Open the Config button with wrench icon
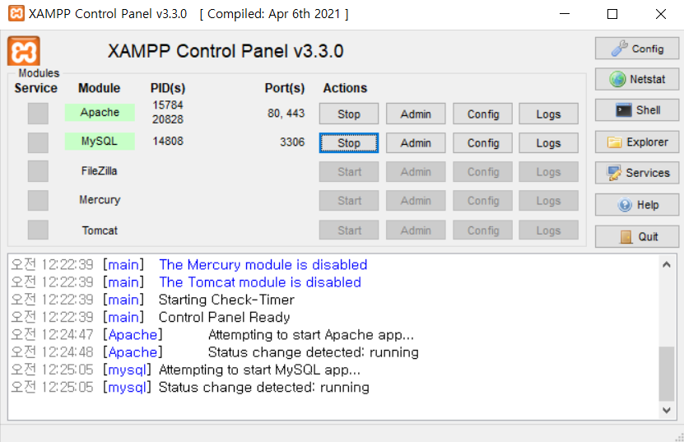 click(637, 49)
